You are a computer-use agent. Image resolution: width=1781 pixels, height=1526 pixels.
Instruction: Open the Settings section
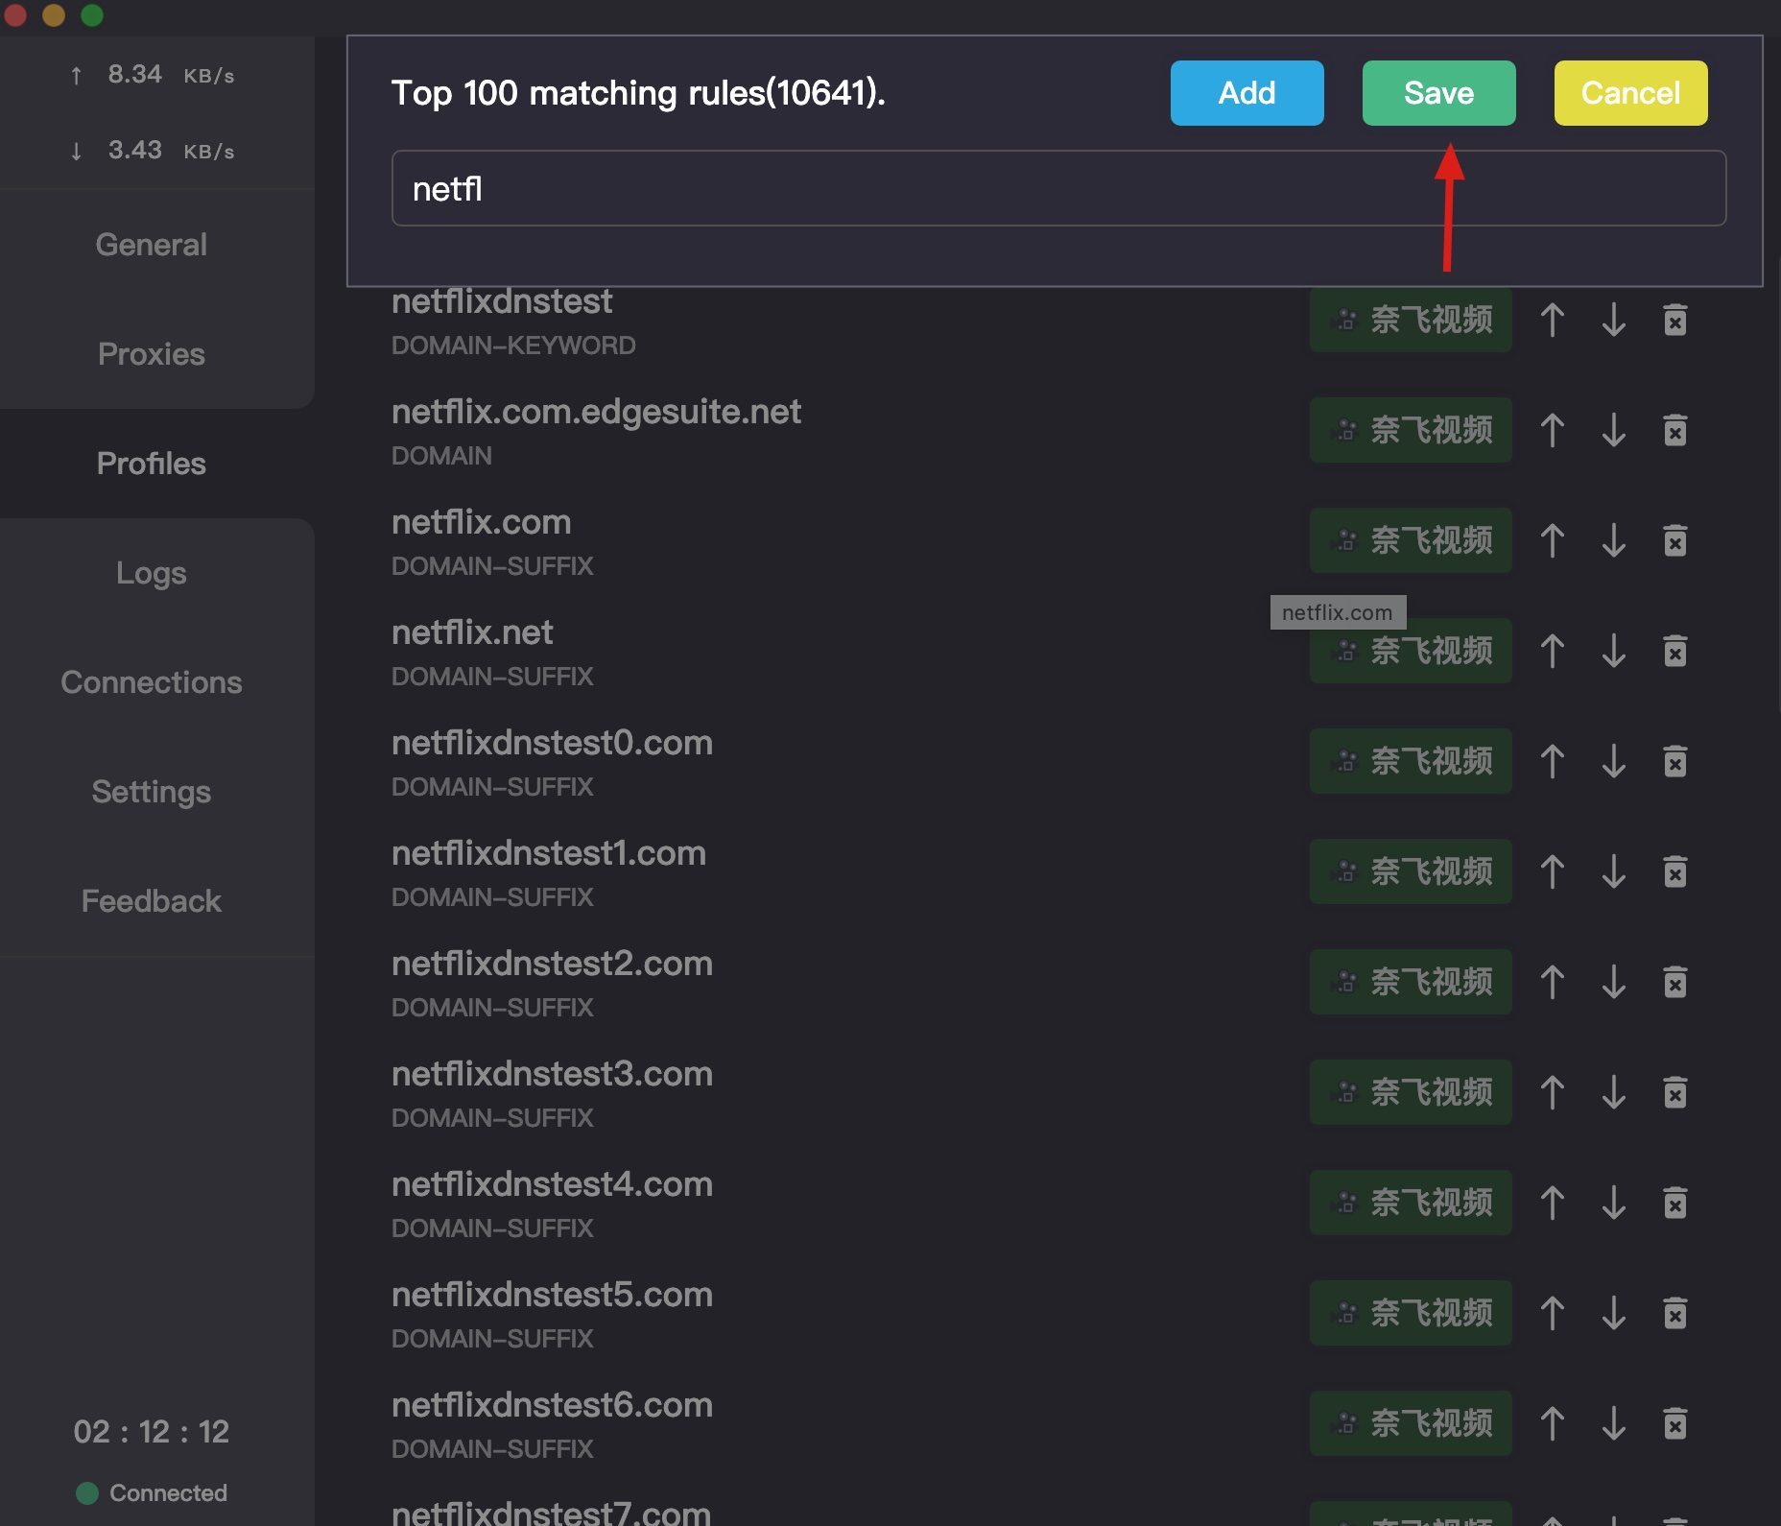(x=152, y=792)
